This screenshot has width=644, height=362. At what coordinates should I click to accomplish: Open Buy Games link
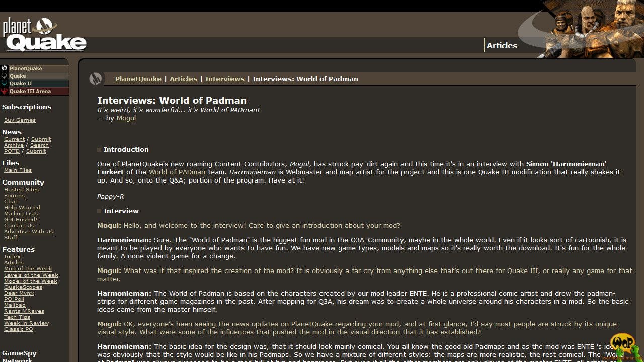click(20, 120)
